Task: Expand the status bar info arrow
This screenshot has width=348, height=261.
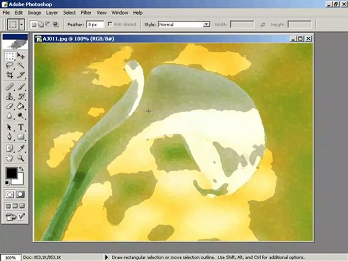Action: click(x=106, y=257)
